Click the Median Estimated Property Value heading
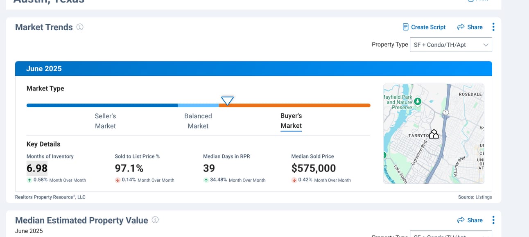This screenshot has width=529, height=237. (81, 220)
